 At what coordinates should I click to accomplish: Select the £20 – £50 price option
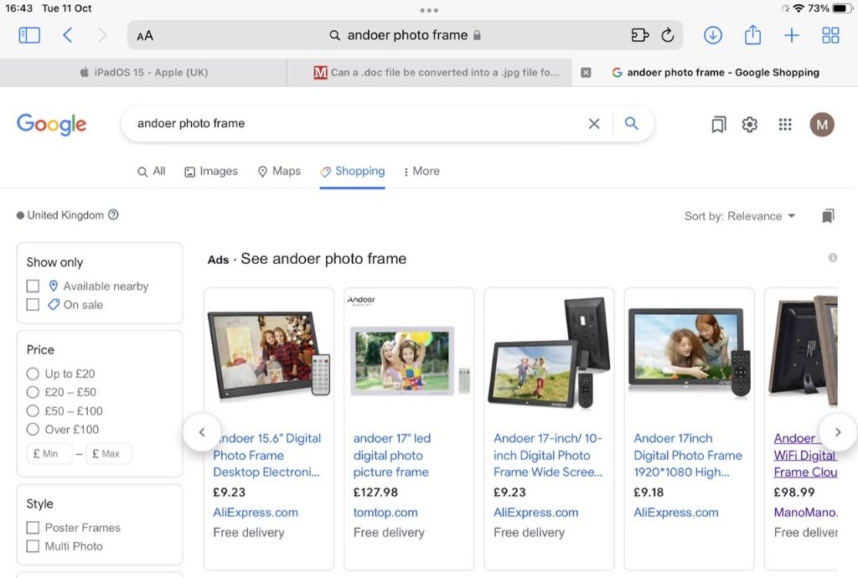(x=33, y=392)
